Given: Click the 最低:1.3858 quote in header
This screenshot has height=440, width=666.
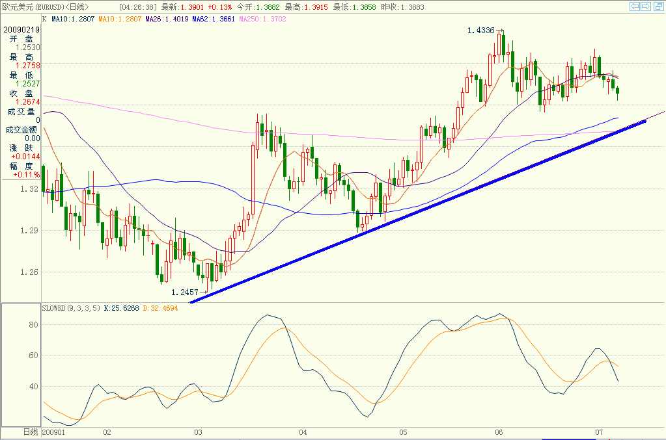Looking at the screenshot, I should (354, 7).
